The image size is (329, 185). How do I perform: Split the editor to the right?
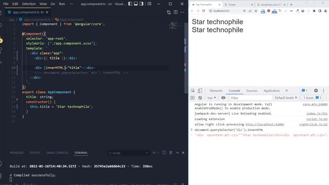pos(175,12)
